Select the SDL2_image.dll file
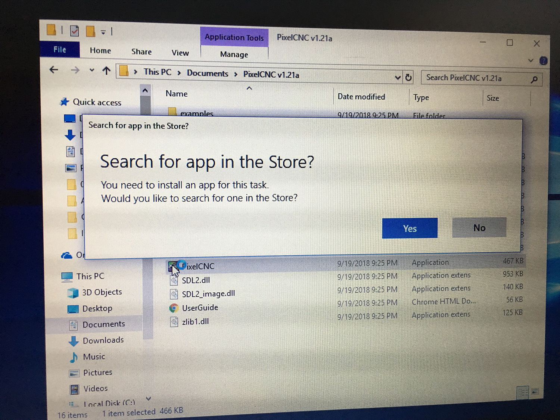The height and width of the screenshot is (420, 560). 208,294
